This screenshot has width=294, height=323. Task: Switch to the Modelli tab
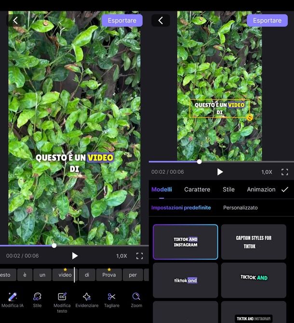(161, 190)
